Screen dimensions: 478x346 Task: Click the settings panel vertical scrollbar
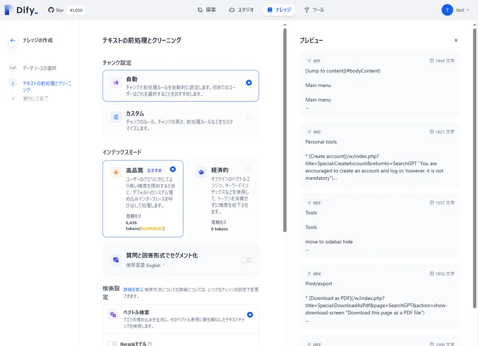coord(285,130)
